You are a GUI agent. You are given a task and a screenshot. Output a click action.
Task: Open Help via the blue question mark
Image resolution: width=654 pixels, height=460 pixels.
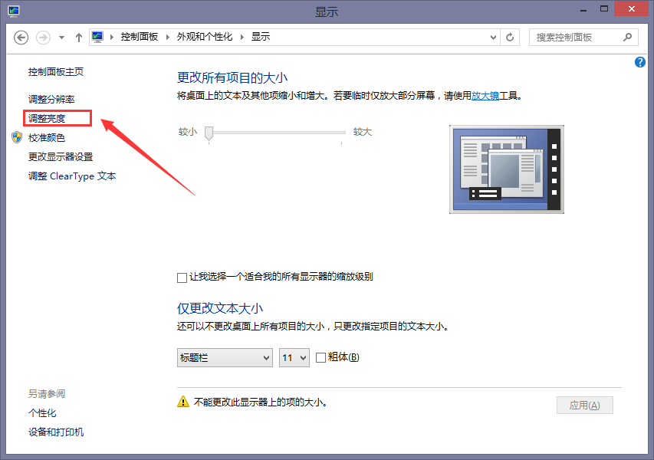[640, 62]
